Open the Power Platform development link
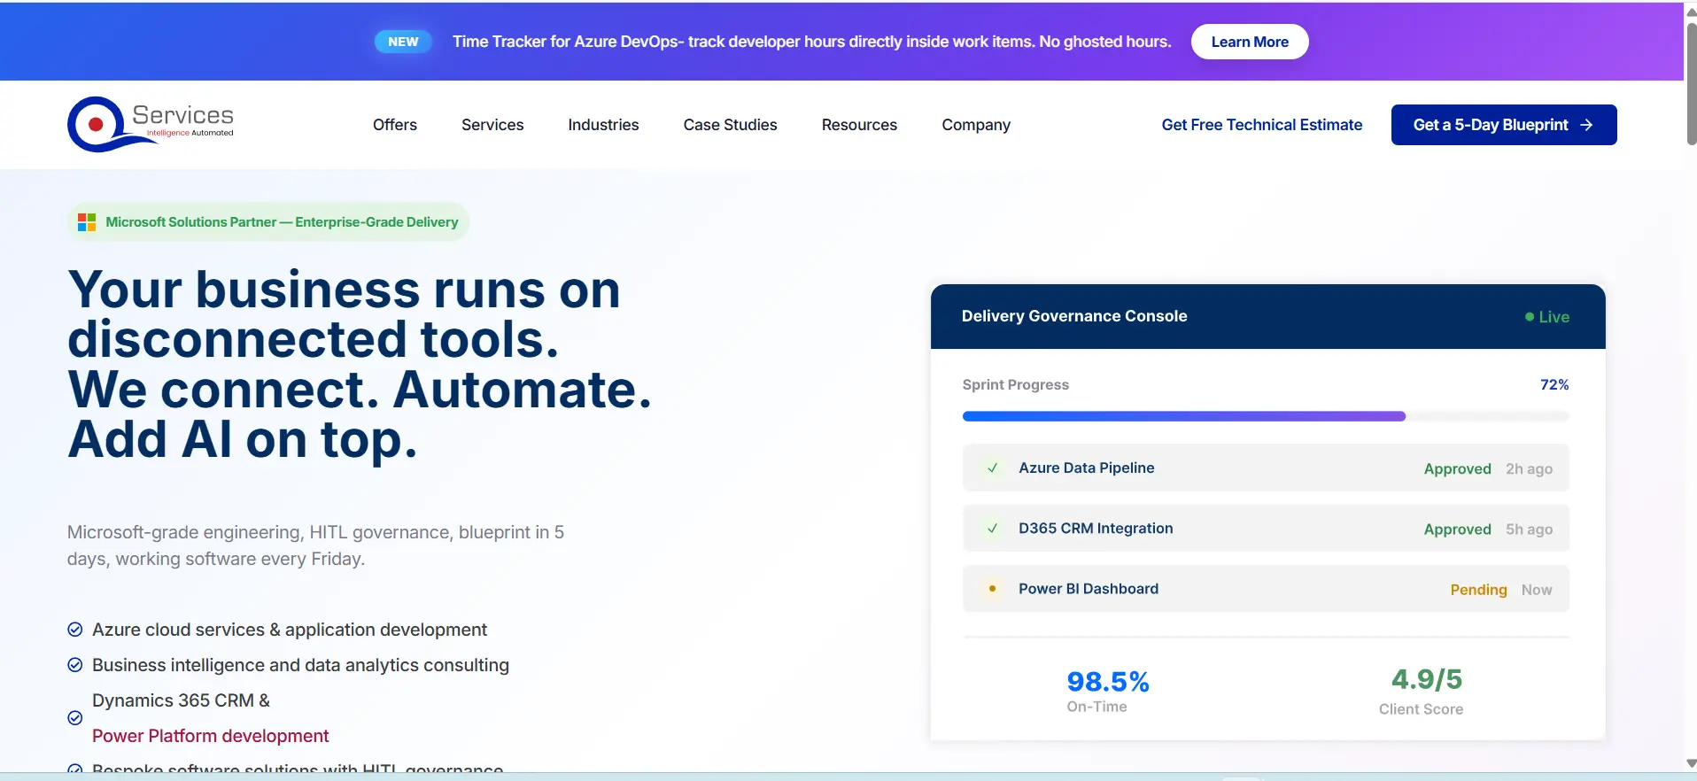Image resolution: width=1697 pixels, height=781 pixels. click(210, 736)
